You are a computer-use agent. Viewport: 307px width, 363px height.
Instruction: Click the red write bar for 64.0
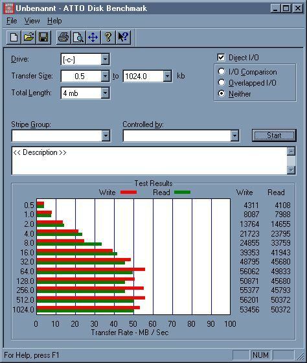tap(91, 269)
